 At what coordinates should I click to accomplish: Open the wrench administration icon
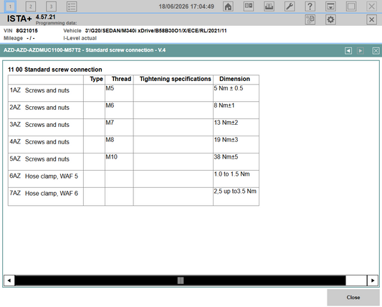tap(290, 6)
